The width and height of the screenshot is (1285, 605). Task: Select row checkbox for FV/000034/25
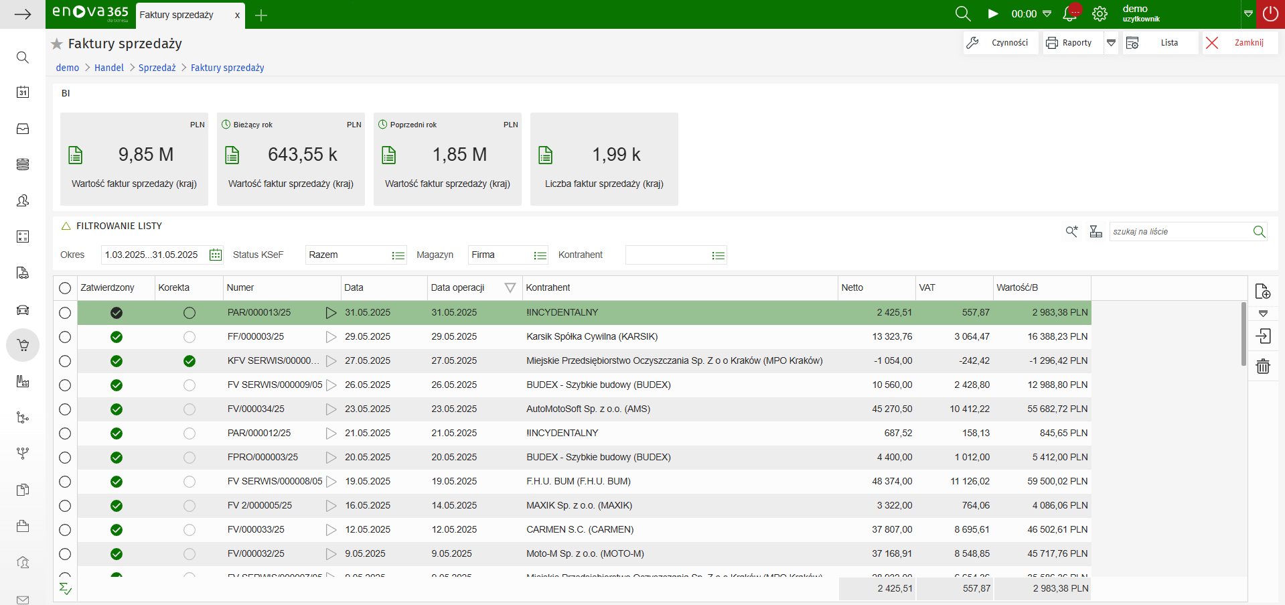(x=65, y=409)
